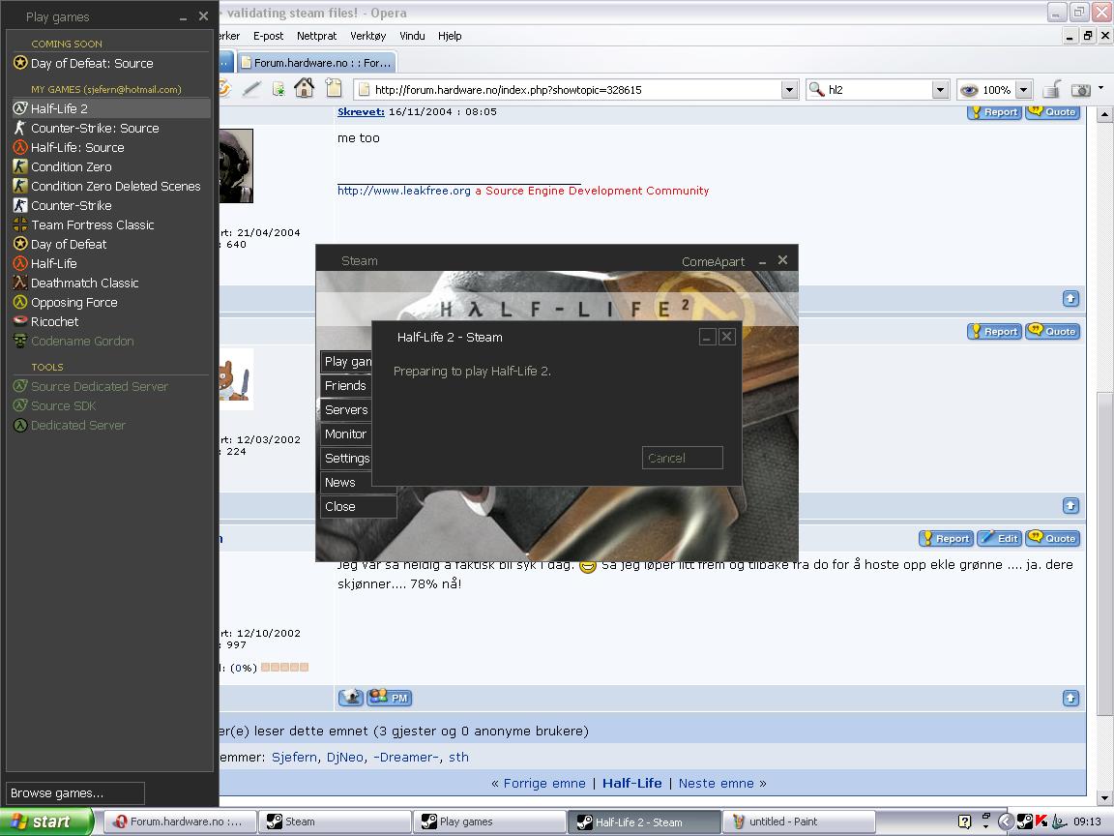Open the E-post menu in Opera

(x=268, y=36)
